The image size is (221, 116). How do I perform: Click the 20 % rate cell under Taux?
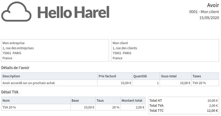(x=116, y=107)
